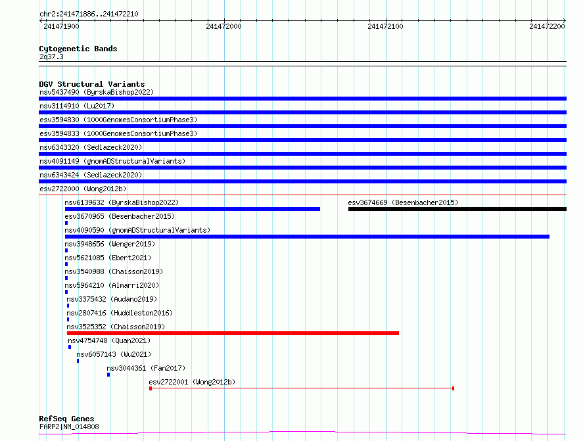
Task: Select the small blue nsv6057143 Wu2021 marker
Action: (78, 361)
